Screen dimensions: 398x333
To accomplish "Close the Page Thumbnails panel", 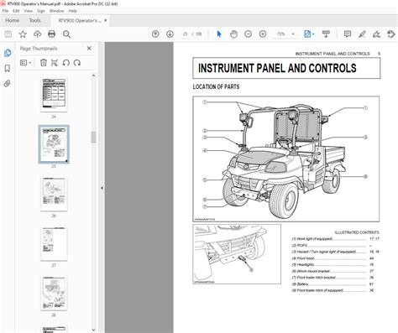I will click(x=89, y=49).
